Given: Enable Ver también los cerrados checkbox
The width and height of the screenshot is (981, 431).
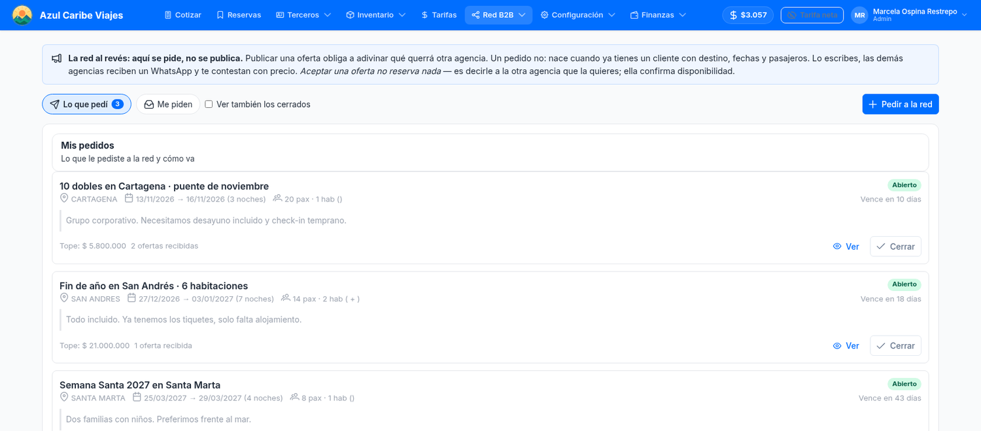Looking at the screenshot, I should (209, 104).
